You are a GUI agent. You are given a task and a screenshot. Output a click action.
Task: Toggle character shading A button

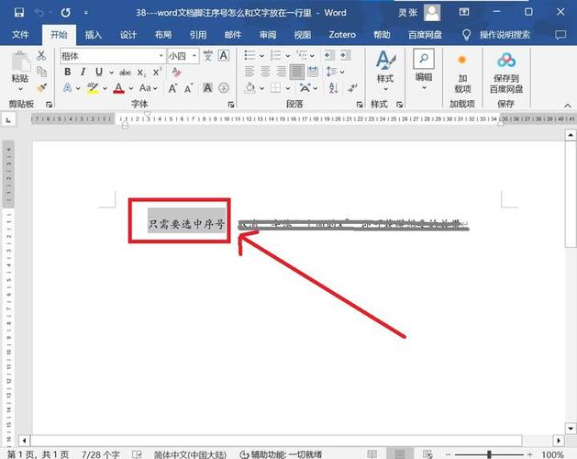[207, 88]
